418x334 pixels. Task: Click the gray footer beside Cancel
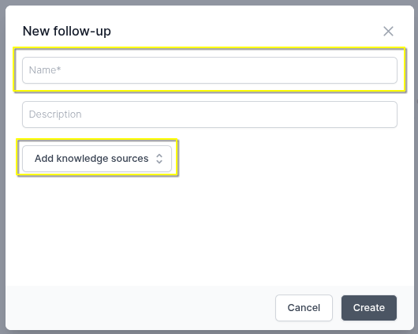coord(139,308)
